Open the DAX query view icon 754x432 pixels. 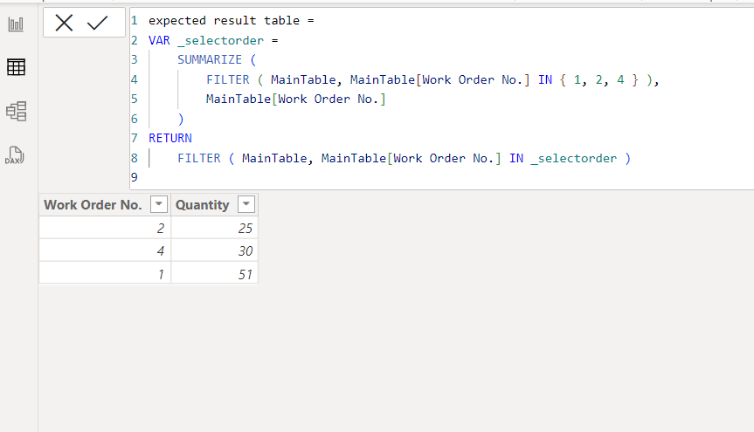[15, 155]
